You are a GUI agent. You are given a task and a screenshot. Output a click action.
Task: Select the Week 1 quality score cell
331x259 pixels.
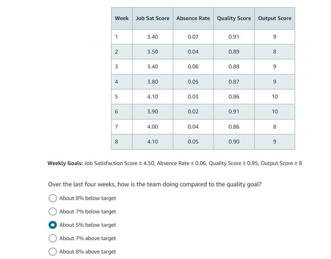pos(234,36)
